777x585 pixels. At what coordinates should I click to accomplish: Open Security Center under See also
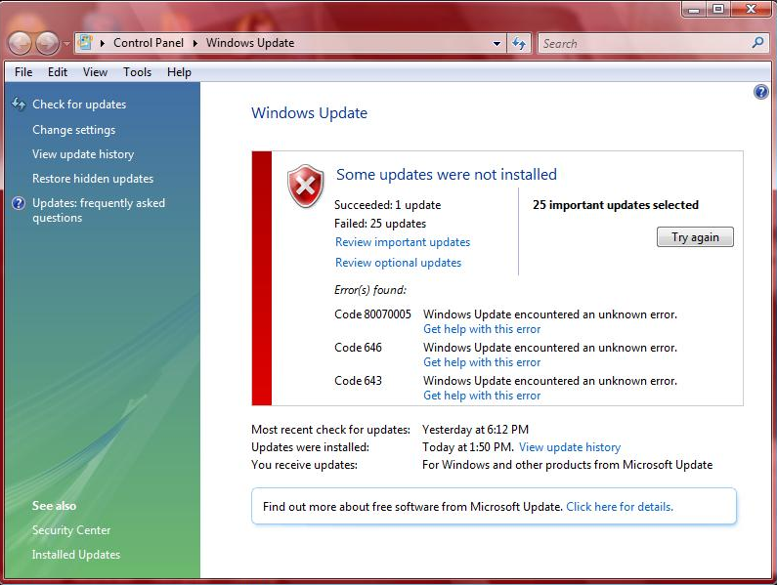tap(71, 530)
